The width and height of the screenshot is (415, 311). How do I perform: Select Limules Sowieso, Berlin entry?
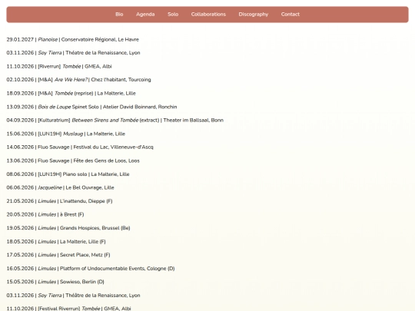click(55, 282)
